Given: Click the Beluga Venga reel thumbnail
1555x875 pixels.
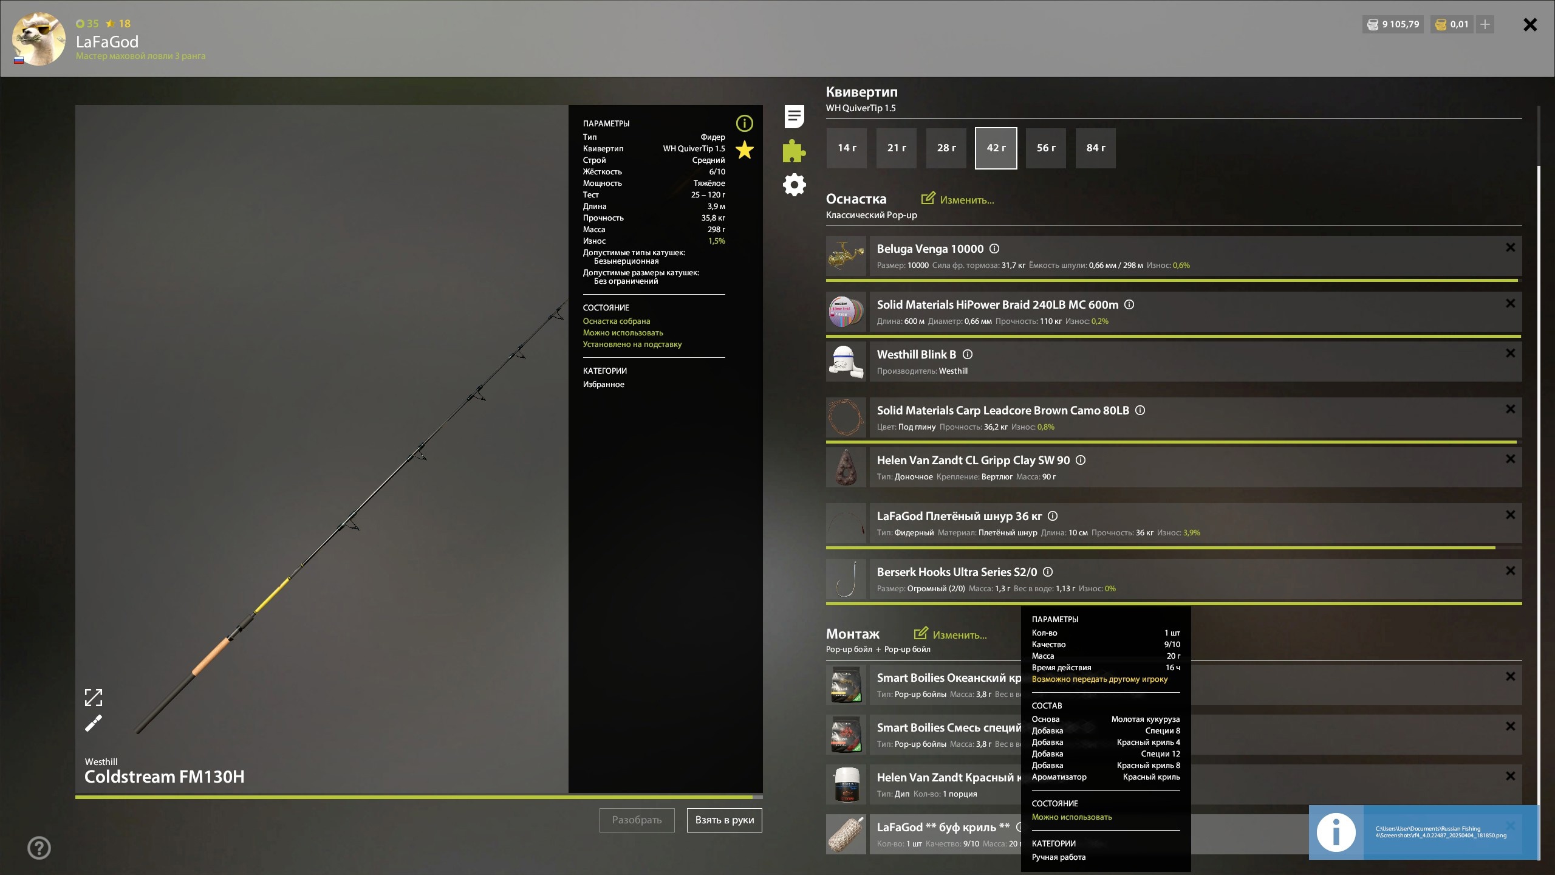Looking at the screenshot, I should coord(846,256).
